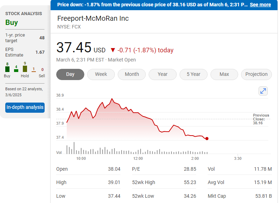The height and width of the screenshot is (203, 280).
Task: Switch chart to Month view
Action: (x=132, y=74)
